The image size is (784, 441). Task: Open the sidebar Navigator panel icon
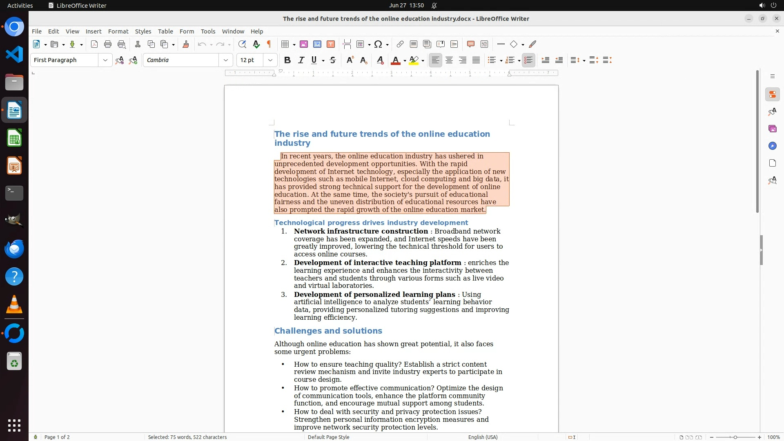772,146
